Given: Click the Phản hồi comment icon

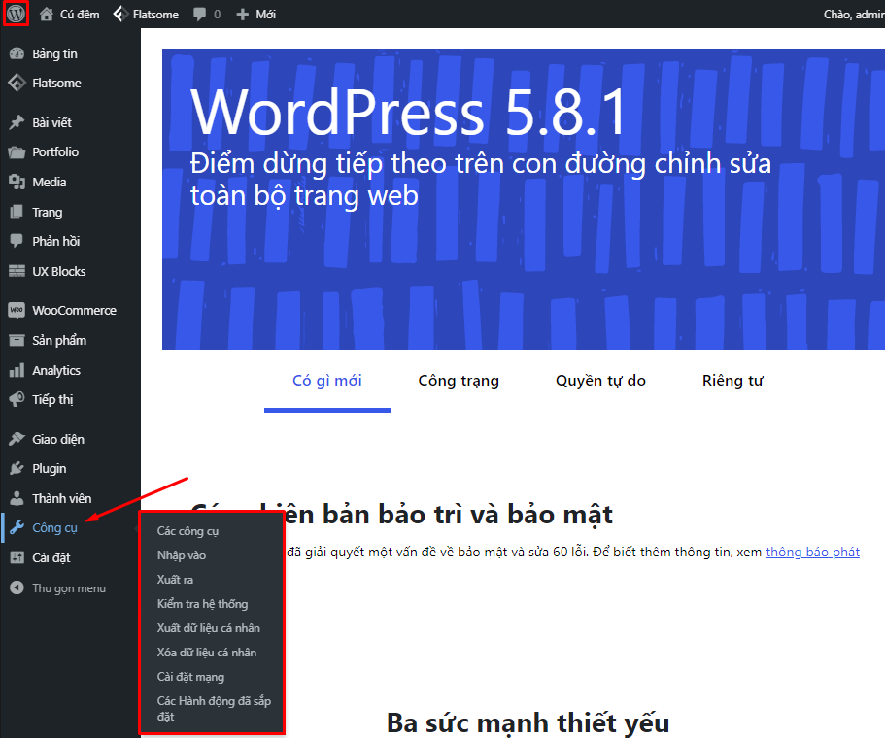Looking at the screenshot, I should coord(17,241).
